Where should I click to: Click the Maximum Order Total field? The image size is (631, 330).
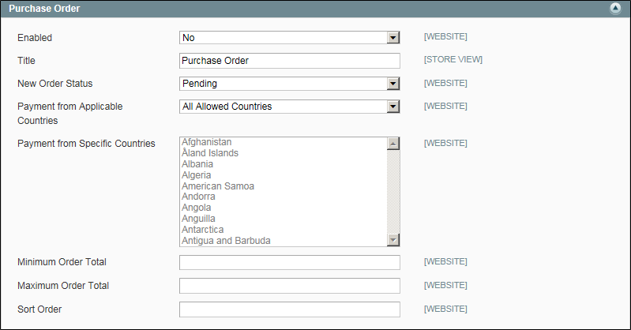(289, 285)
